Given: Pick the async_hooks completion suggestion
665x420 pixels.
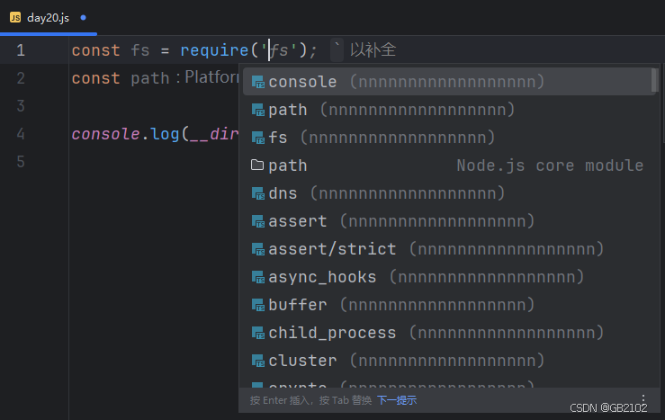Looking at the screenshot, I should click(x=447, y=277).
